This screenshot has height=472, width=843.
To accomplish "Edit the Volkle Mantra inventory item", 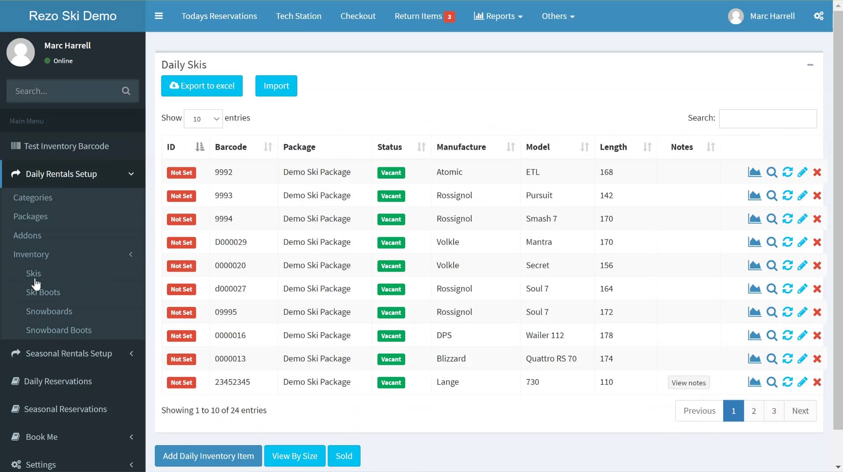I will 802,242.
